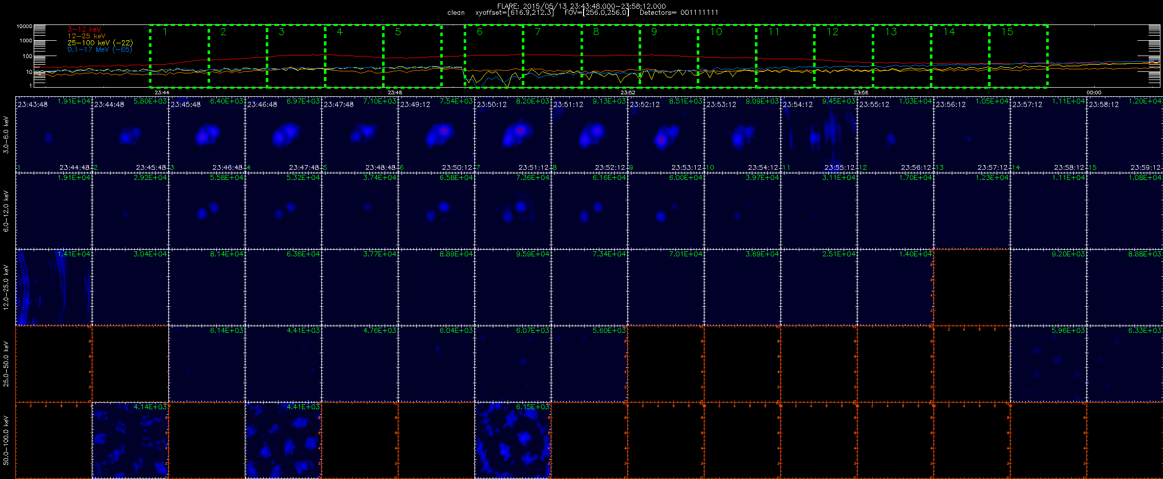1163x479 pixels.
Task: Open the 3-6 keV image at 23:43:48
Action: pyautogui.click(x=54, y=135)
